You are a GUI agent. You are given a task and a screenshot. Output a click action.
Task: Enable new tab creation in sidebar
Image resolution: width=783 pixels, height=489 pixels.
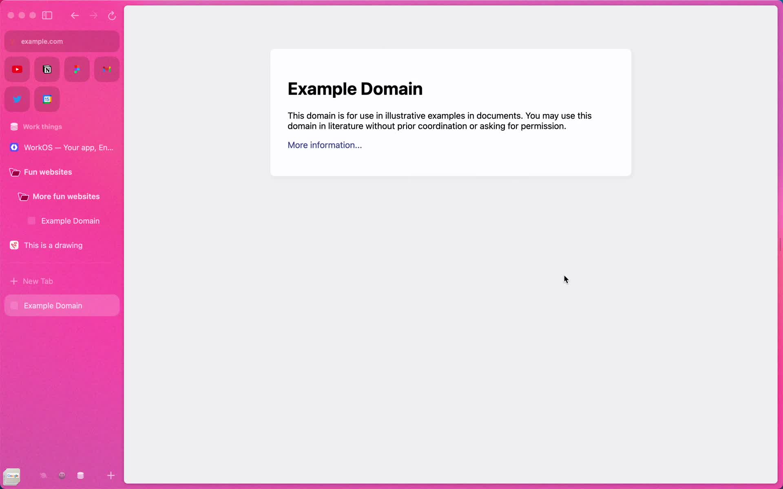tap(31, 280)
